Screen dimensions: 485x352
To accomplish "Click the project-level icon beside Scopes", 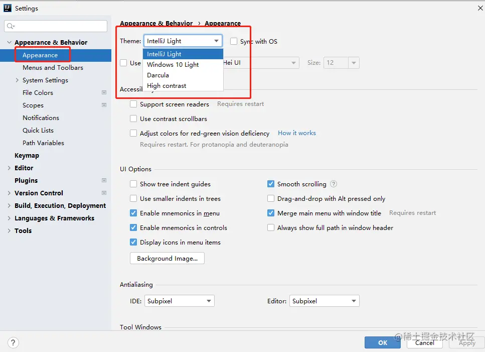I will (104, 105).
